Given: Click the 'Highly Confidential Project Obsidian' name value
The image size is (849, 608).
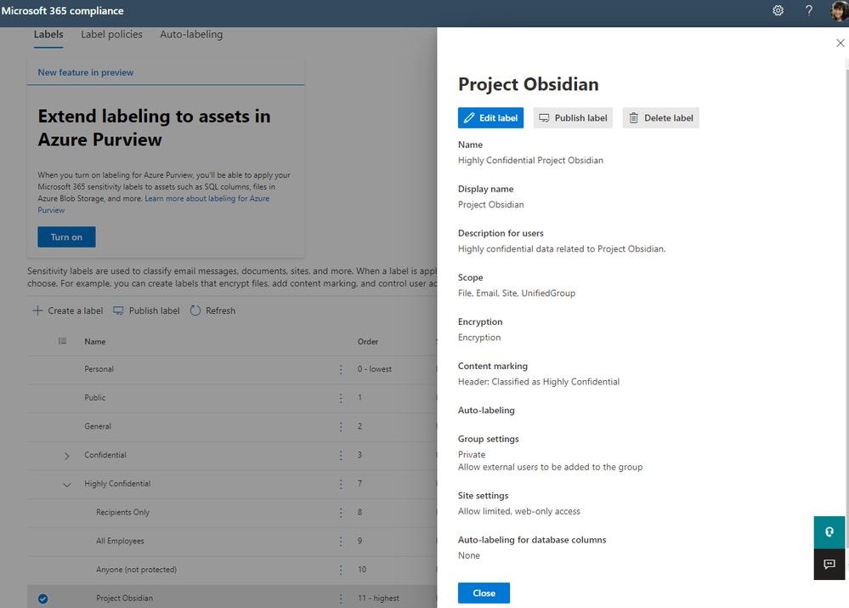Looking at the screenshot, I should point(530,161).
